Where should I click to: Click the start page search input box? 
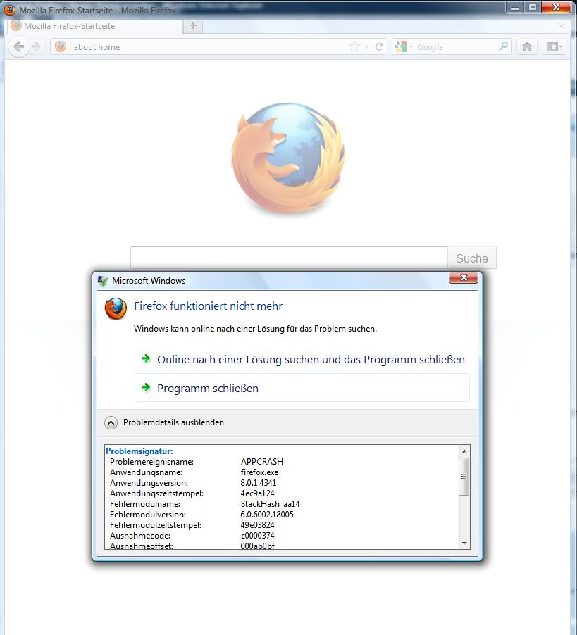pyautogui.click(x=289, y=258)
